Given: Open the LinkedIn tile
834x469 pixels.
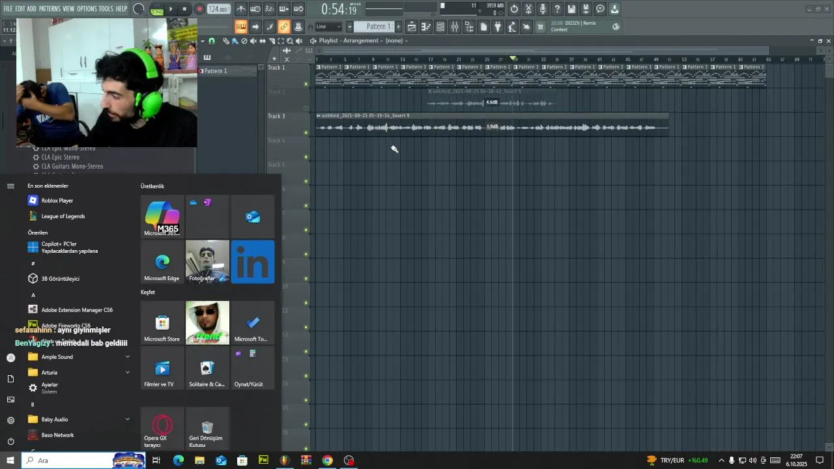Looking at the screenshot, I should (253, 262).
